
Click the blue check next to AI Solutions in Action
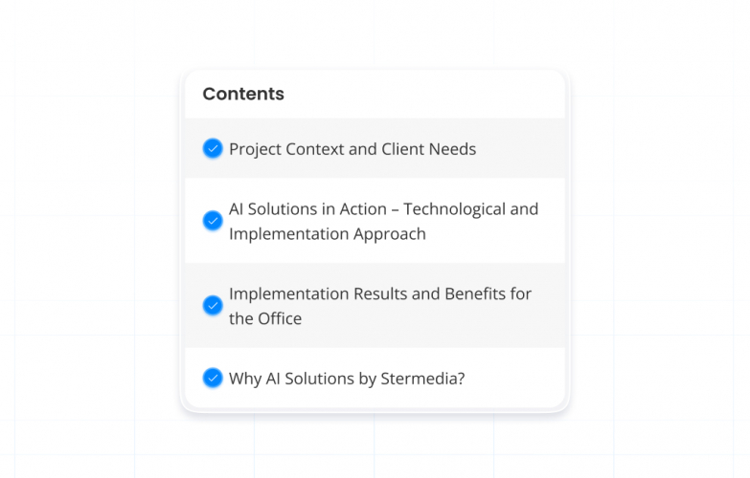point(213,221)
